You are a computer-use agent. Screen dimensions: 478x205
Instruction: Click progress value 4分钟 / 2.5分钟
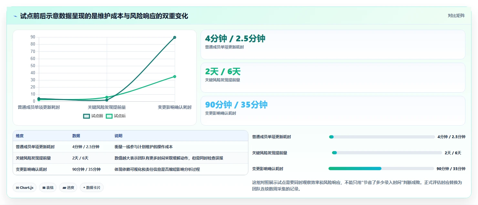pyautogui.click(x=452, y=137)
